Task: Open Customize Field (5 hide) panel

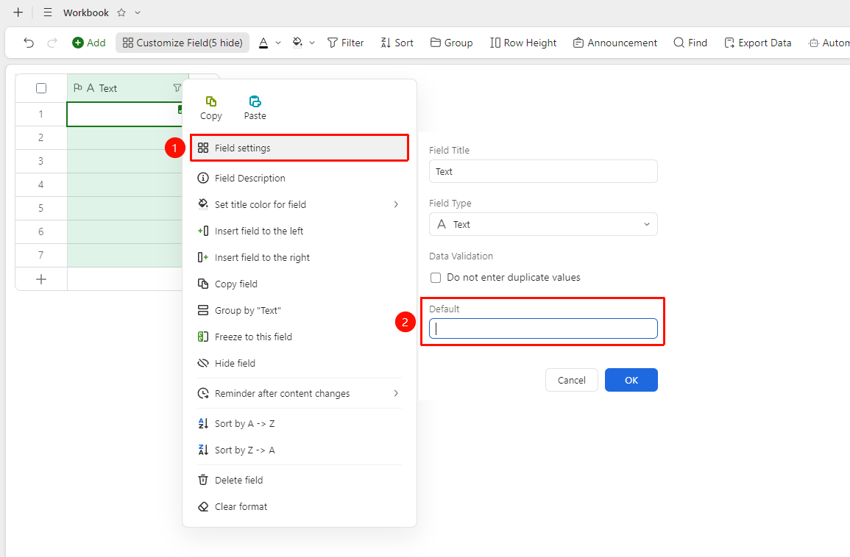Action: tap(183, 43)
